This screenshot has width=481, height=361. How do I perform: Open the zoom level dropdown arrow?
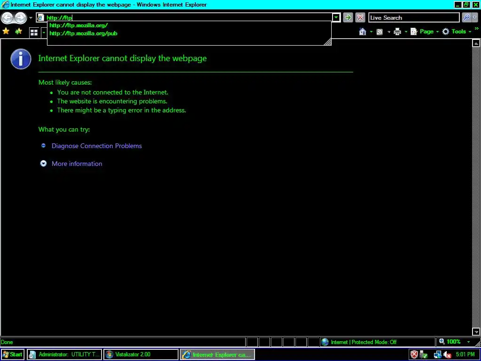pyautogui.click(x=468, y=342)
